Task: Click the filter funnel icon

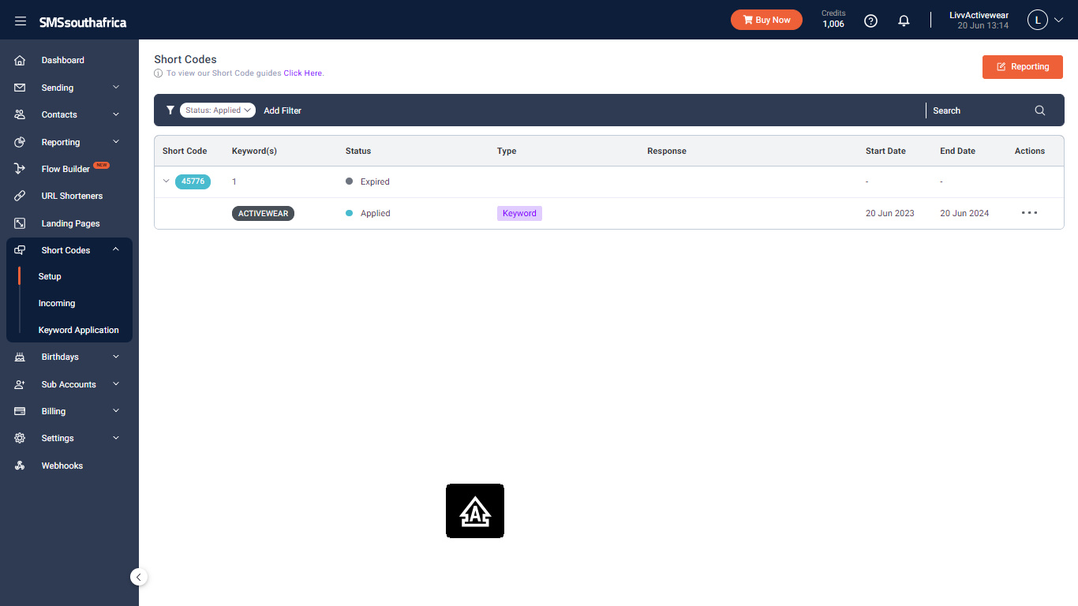Action: 170,110
